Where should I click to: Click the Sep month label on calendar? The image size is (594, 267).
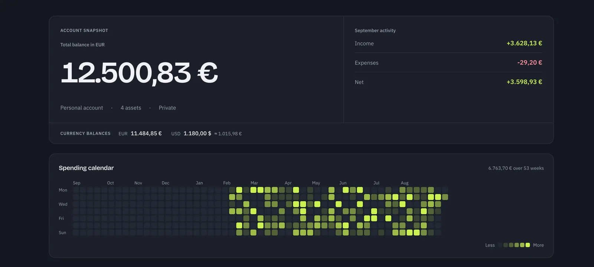click(76, 183)
